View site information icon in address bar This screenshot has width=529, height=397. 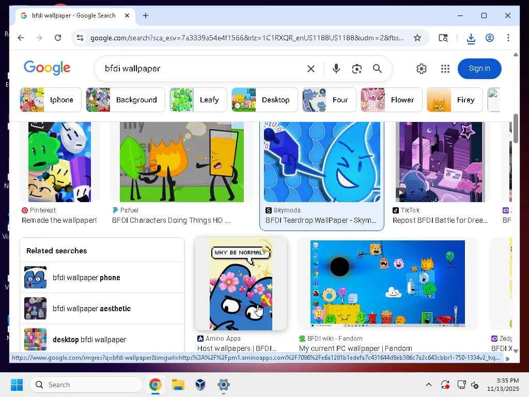click(80, 38)
